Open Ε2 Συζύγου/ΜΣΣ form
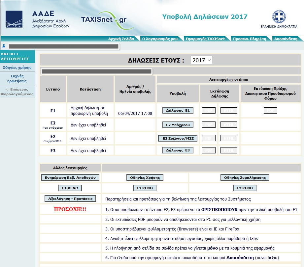Screen dimensions: 304x267 coord(178,139)
